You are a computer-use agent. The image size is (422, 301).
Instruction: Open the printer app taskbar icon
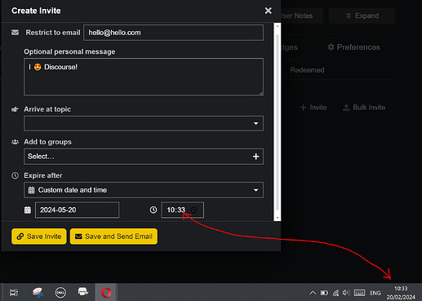click(x=83, y=292)
